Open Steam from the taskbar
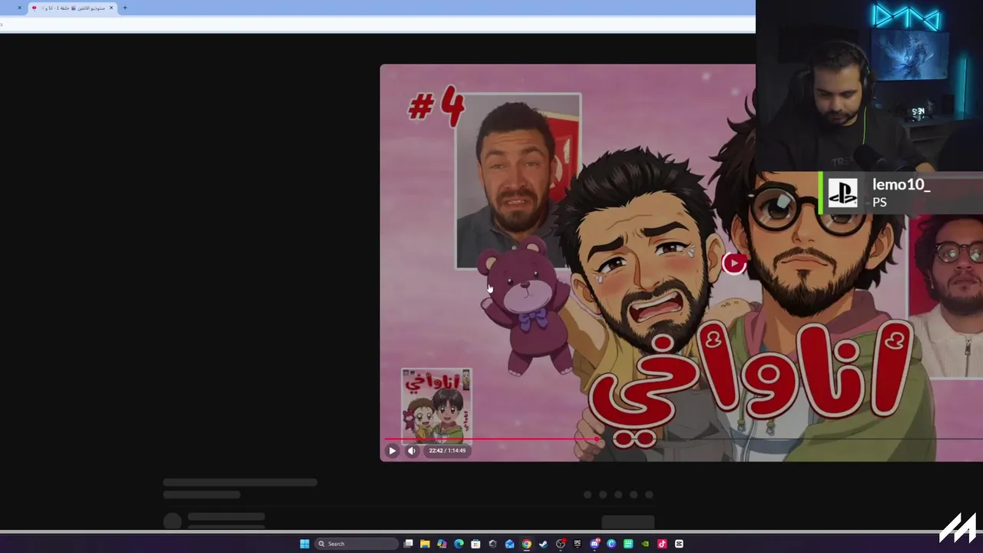The height and width of the screenshot is (553, 983). [x=543, y=544]
